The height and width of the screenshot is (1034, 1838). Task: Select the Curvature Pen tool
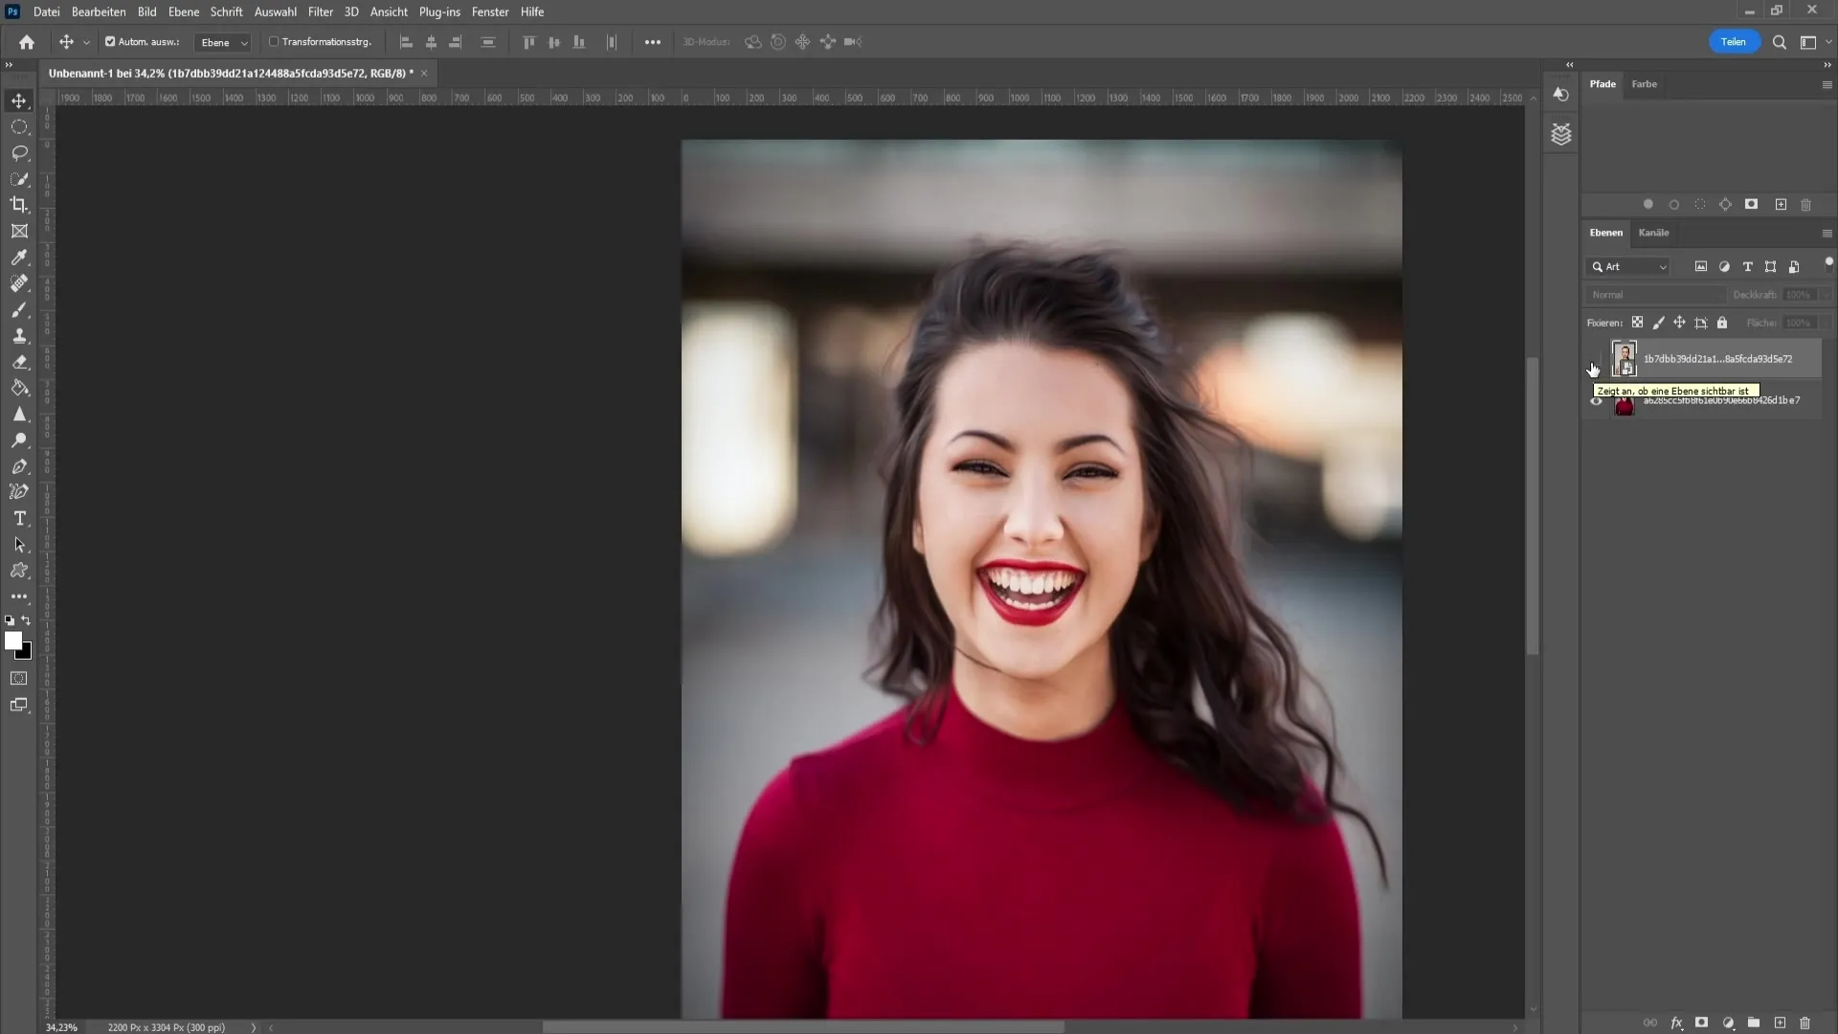pyautogui.click(x=19, y=492)
